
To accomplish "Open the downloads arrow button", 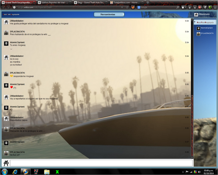I will 190,7.
